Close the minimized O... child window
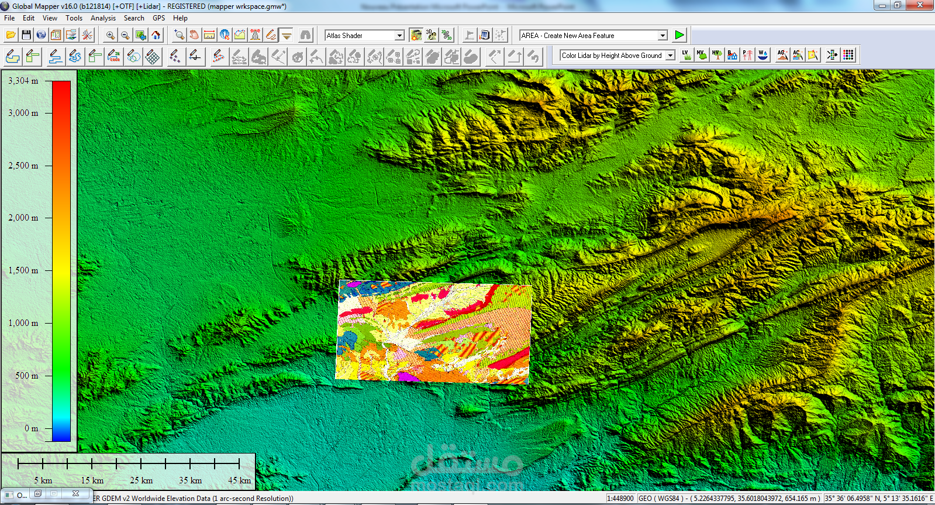The height and width of the screenshot is (505, 935). point(75,494)
